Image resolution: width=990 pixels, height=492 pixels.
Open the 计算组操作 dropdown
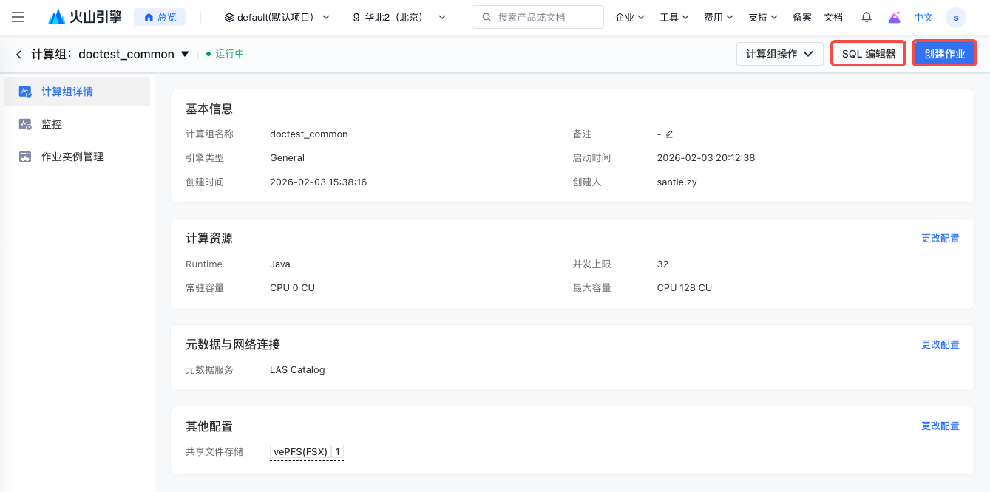780,54
